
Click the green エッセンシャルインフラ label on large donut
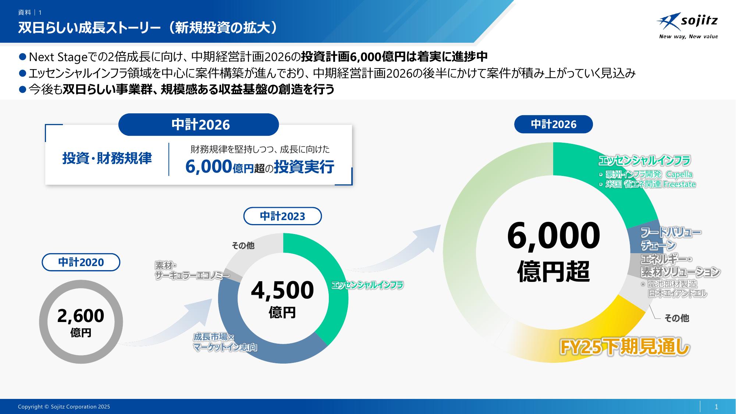pyautogui.click(x=644, y=161)
